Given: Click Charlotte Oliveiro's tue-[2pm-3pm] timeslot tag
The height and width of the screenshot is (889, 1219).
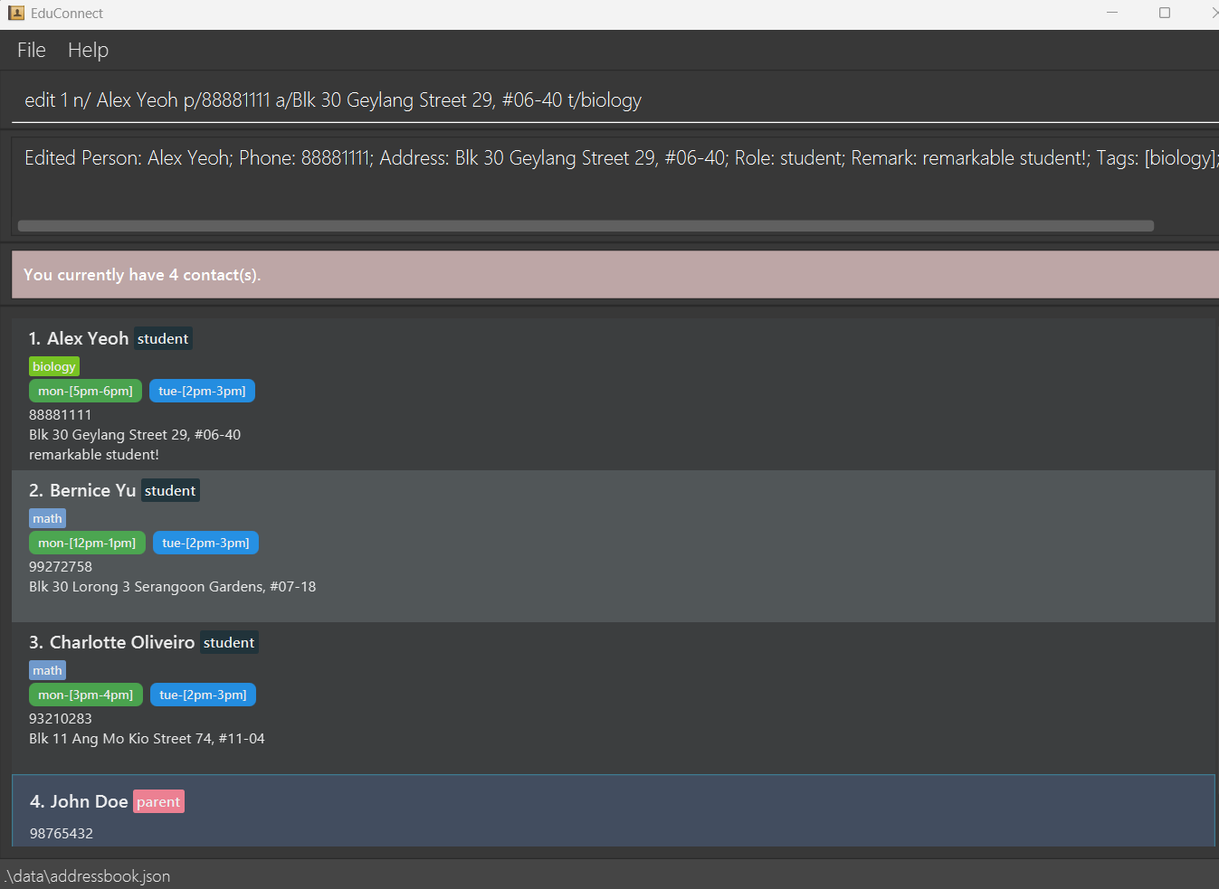Looking at the screenshot, I should coord(203,695).
